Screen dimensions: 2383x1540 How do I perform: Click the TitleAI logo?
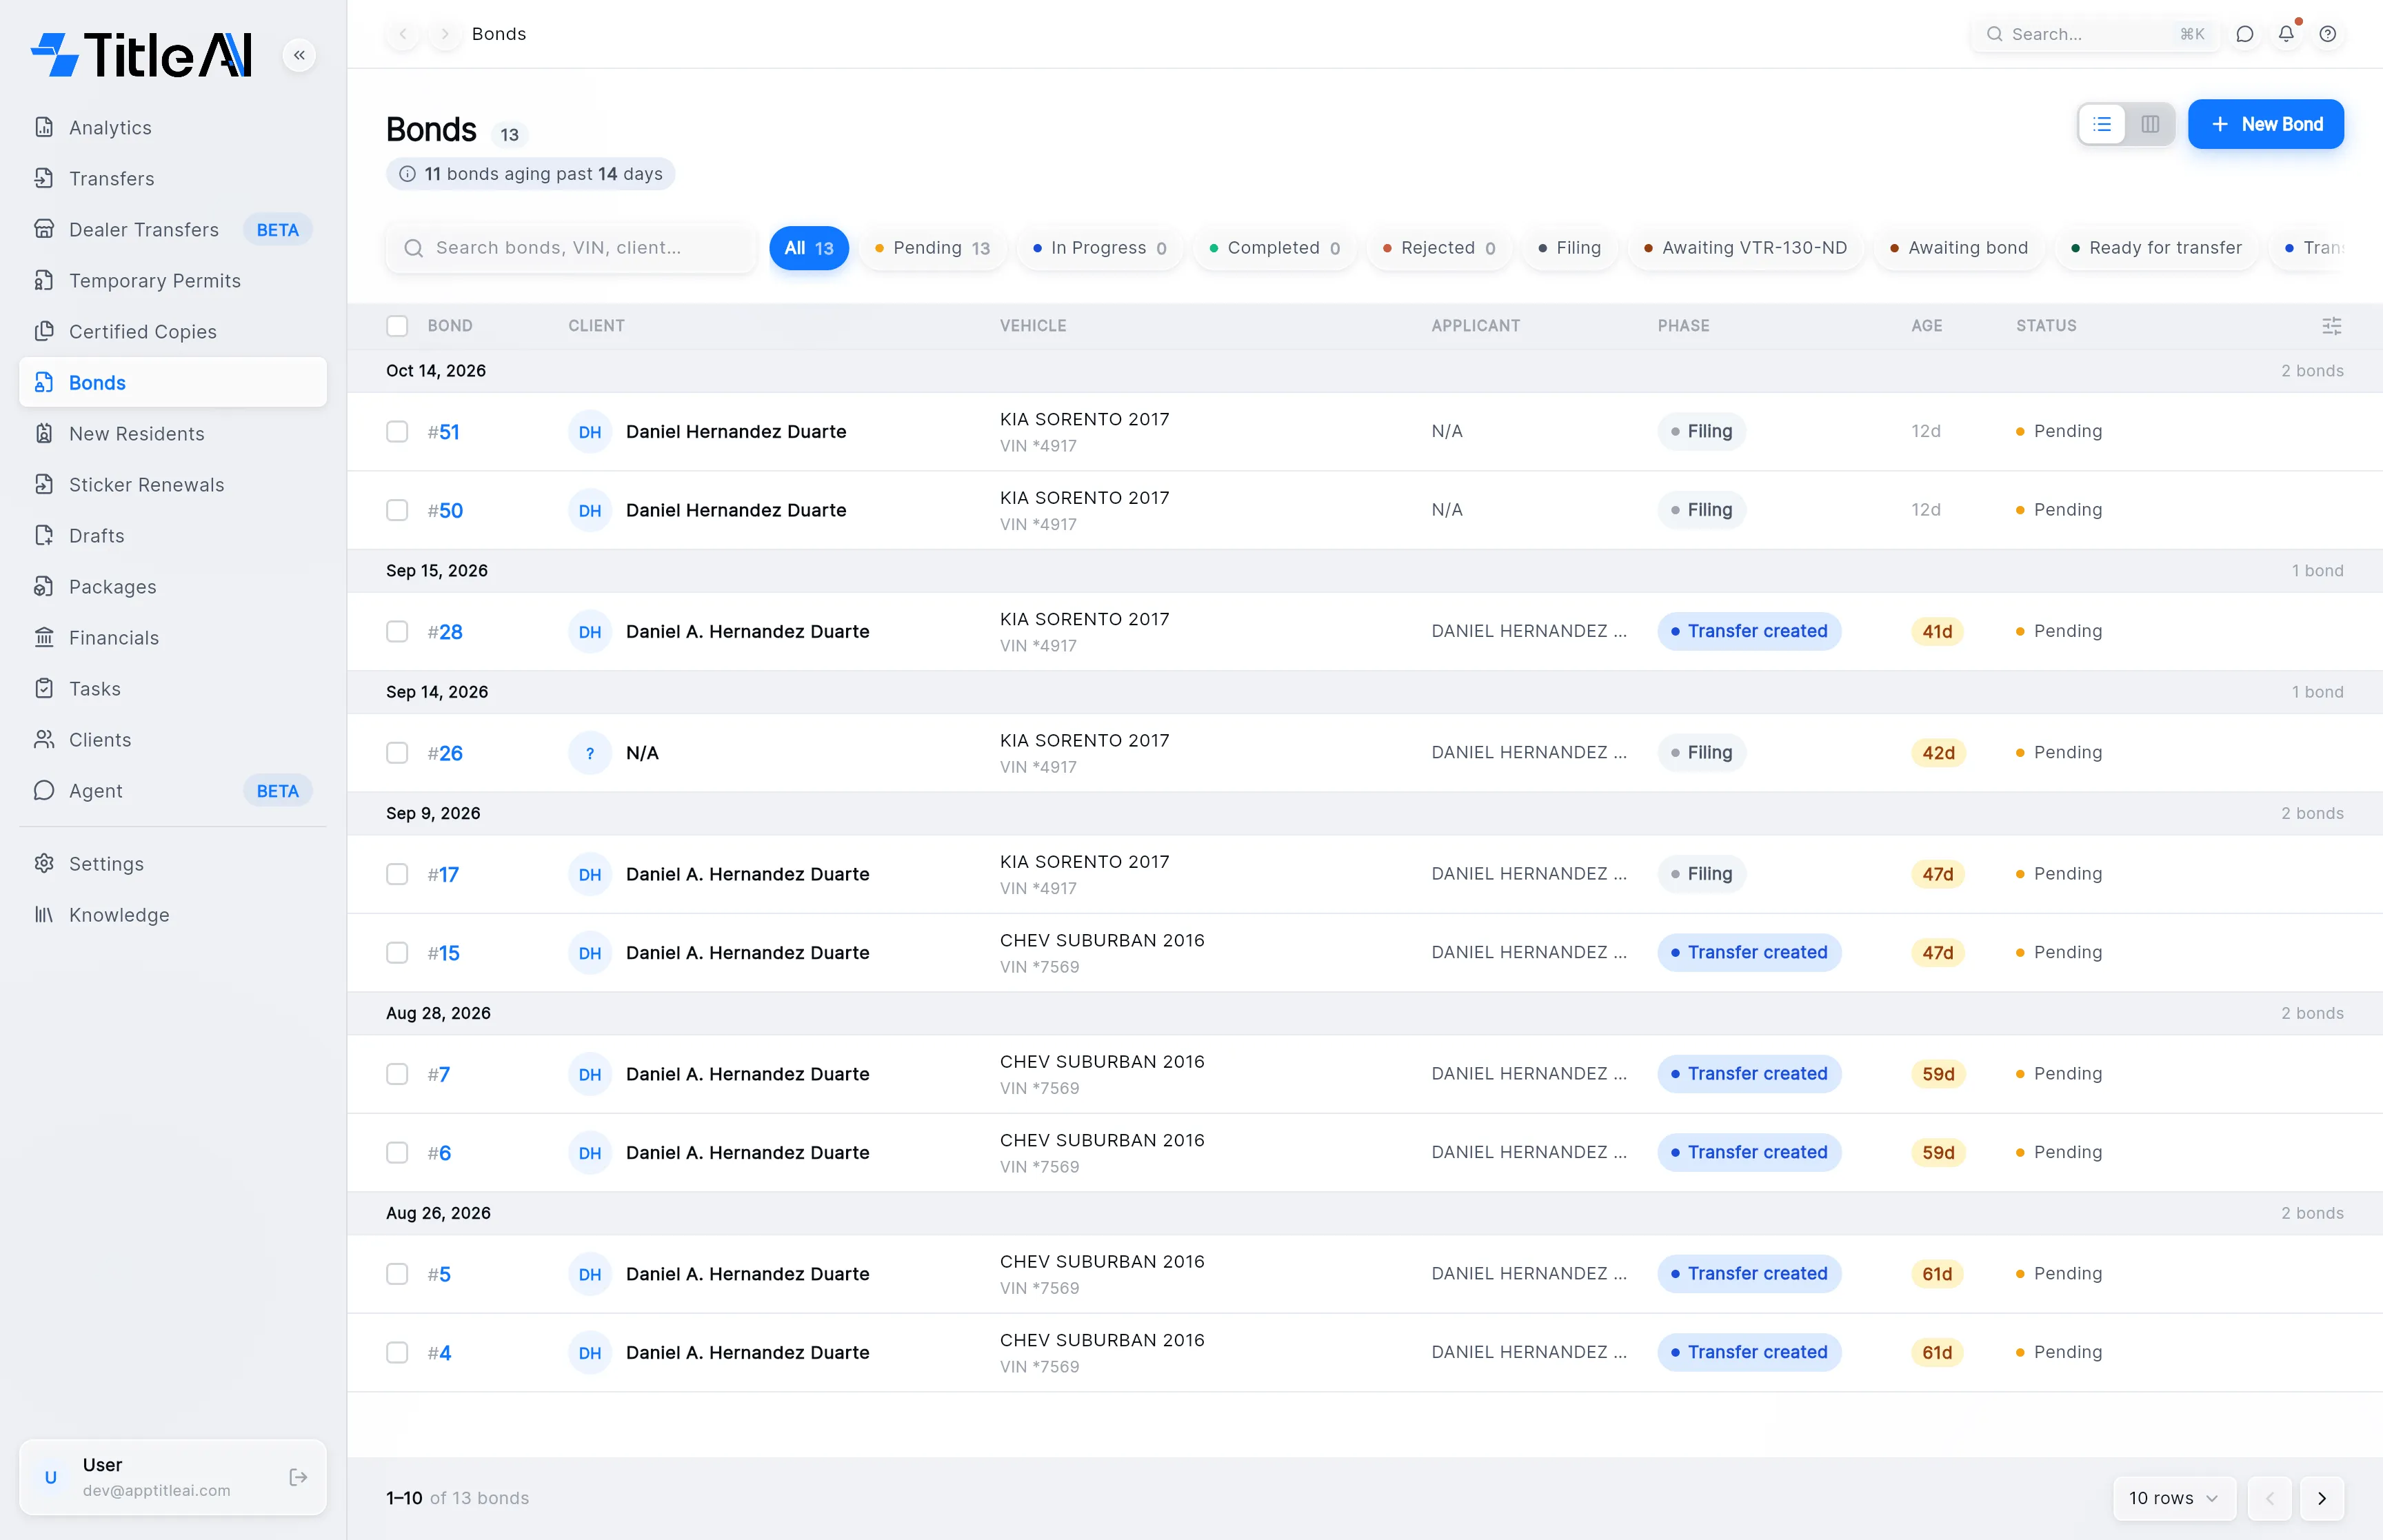pyautogui.click(x=142, y=55)
